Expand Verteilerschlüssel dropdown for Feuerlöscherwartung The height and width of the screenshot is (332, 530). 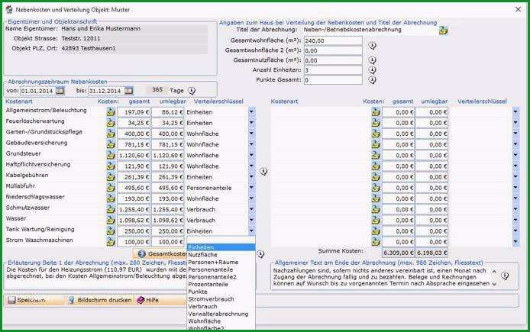(251, 123)
